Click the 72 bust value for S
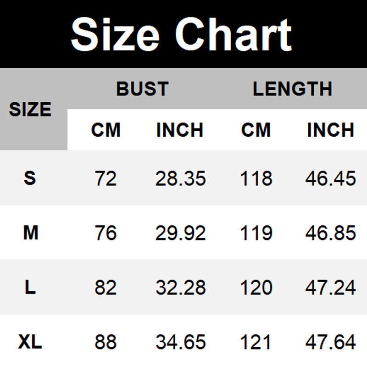This screenshot has height=367, width=367. click(106, 178)
